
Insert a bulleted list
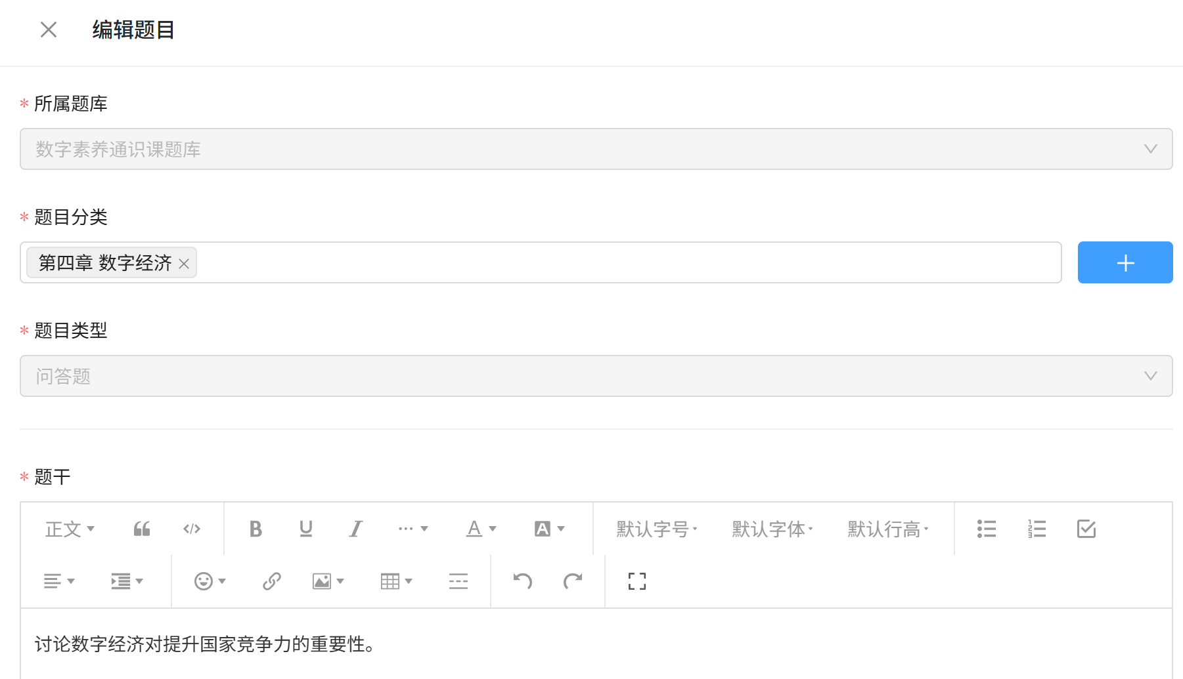tap(987, 529)
